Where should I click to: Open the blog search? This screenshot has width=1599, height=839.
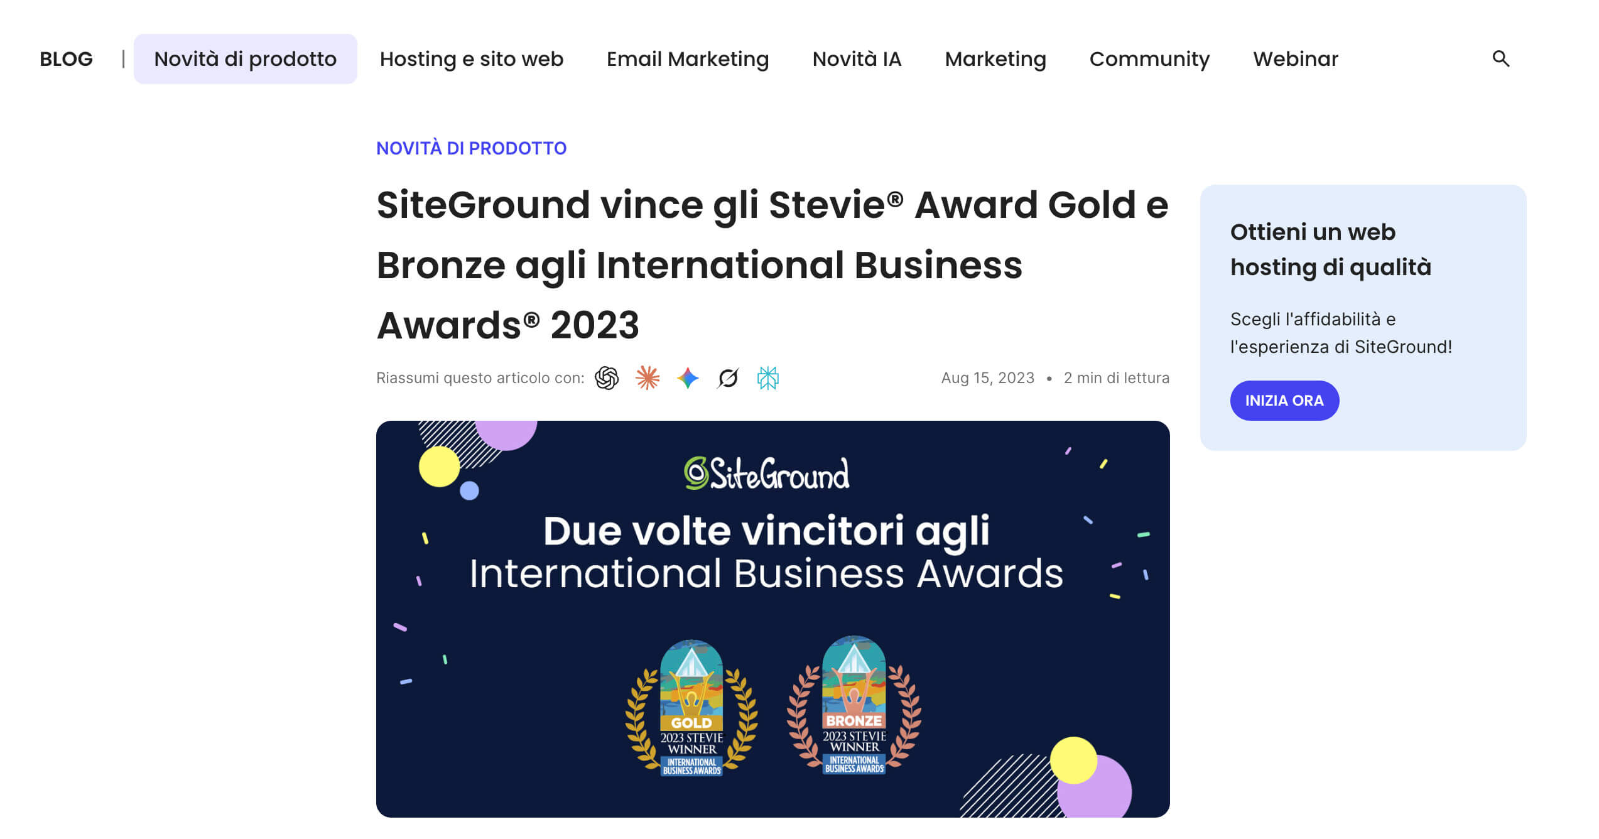[1502, 58]
